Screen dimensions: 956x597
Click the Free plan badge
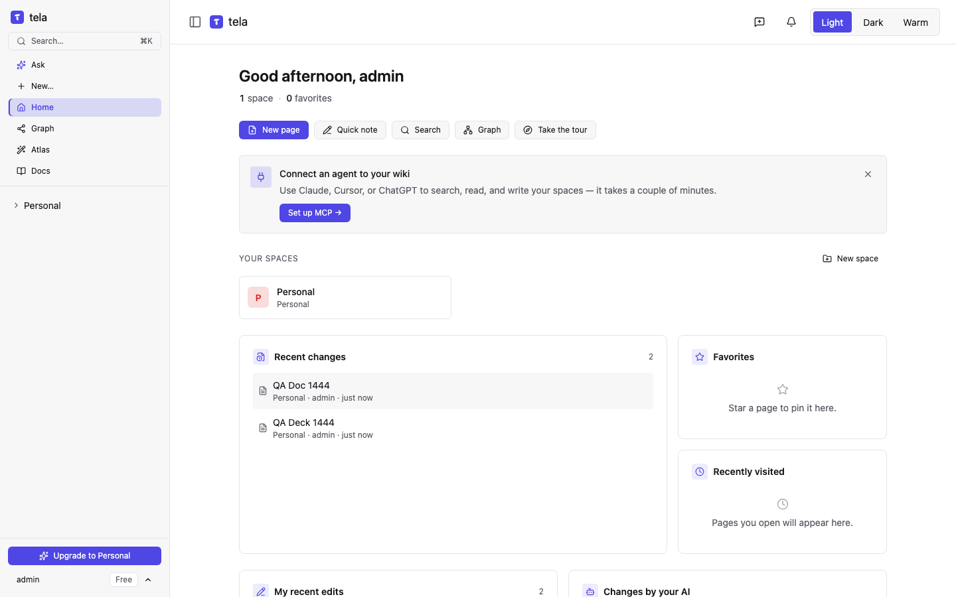[x=123, y=580]
